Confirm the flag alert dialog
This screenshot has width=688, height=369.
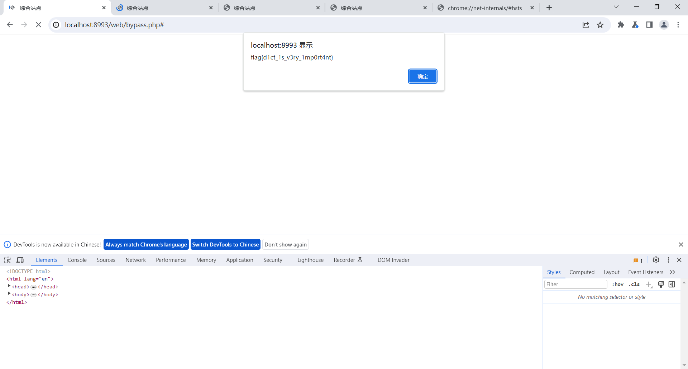(422, 76)
